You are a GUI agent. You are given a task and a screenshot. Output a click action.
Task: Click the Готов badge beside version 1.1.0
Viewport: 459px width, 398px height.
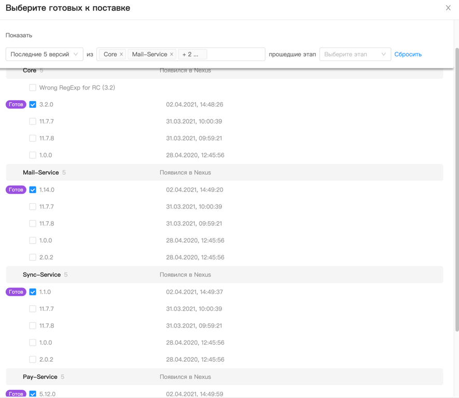click(x=16, y=292)
